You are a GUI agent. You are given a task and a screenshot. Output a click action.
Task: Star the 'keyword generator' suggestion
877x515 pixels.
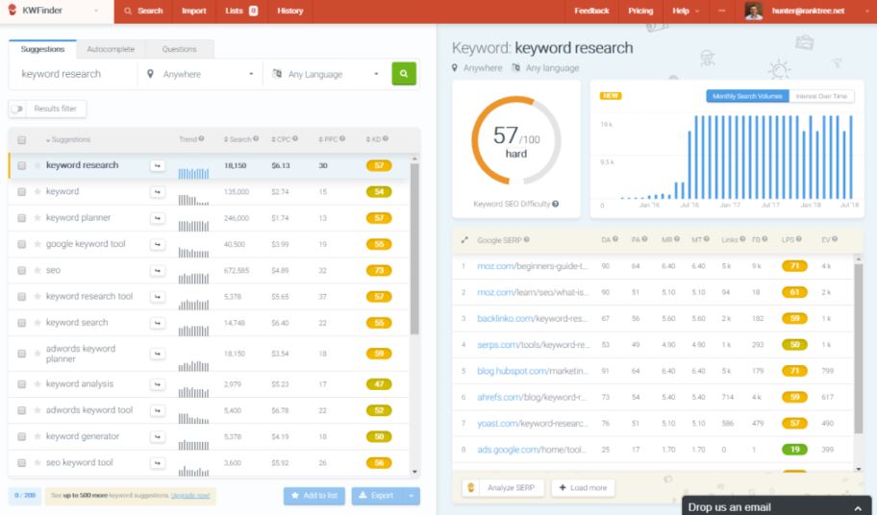pos(38,437)
